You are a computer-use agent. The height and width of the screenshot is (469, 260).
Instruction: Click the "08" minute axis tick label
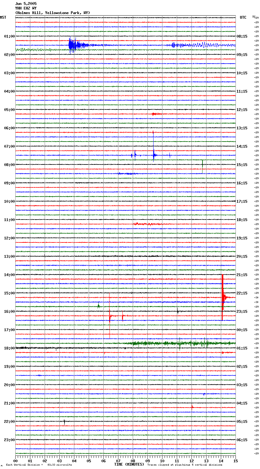point(133,461)
